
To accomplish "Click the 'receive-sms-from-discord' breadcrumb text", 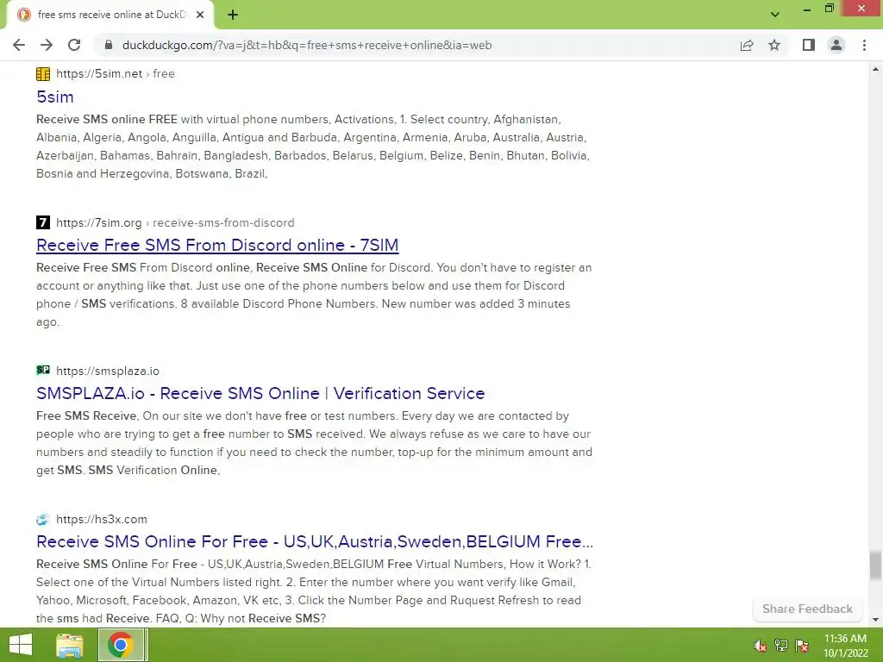I will pyautogui.click(x=223, y=222).
